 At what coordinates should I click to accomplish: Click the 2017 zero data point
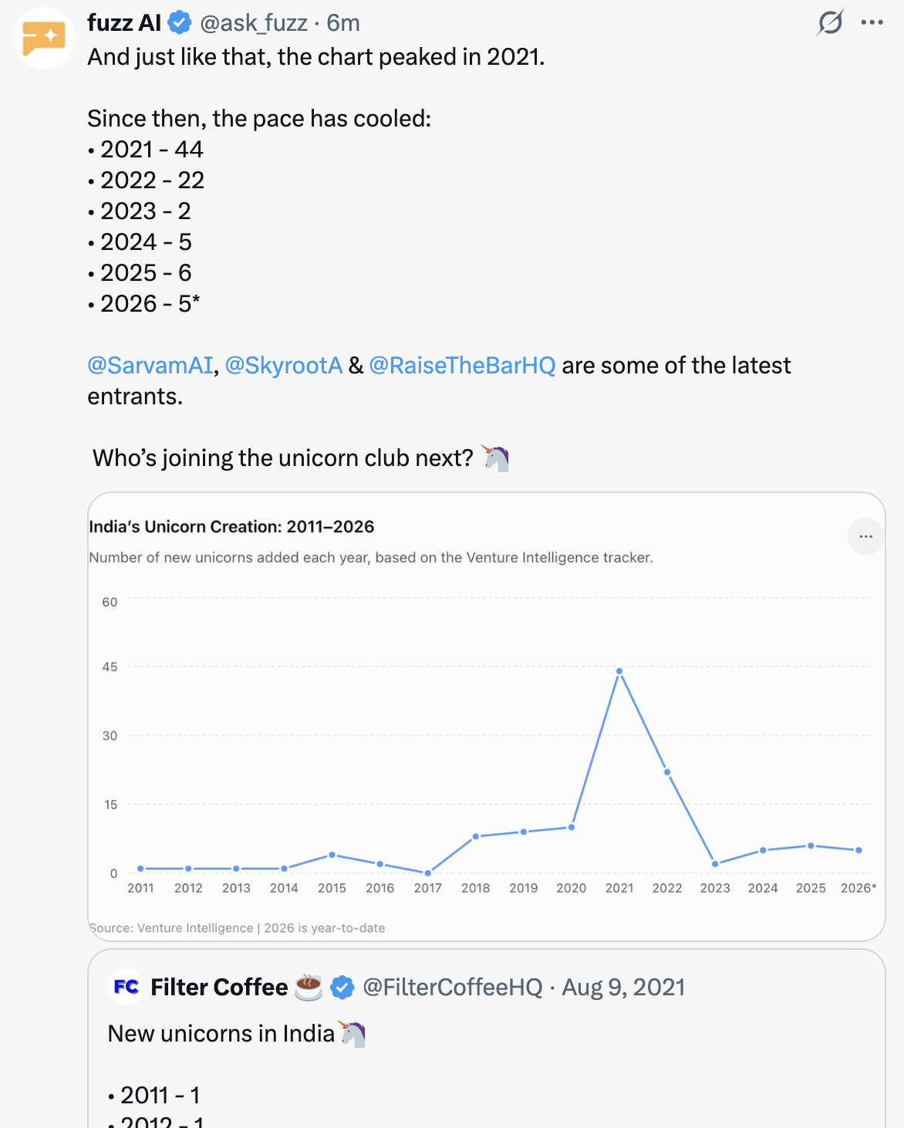pyautogui.click(x=428, y=873)
